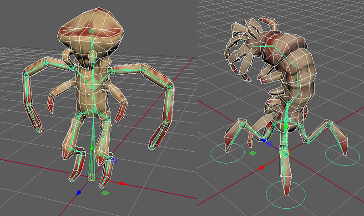The image size is (364, 216).
Task: Select the yellow control box on the insect's front leg
Action: [285, 154]
